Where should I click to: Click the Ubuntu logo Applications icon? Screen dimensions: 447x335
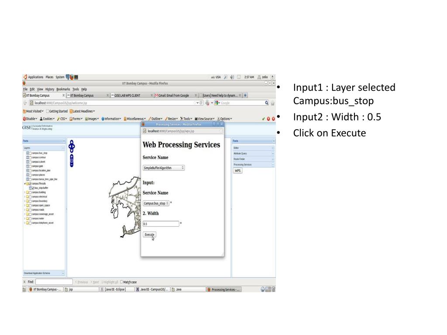tap(25, 77)
